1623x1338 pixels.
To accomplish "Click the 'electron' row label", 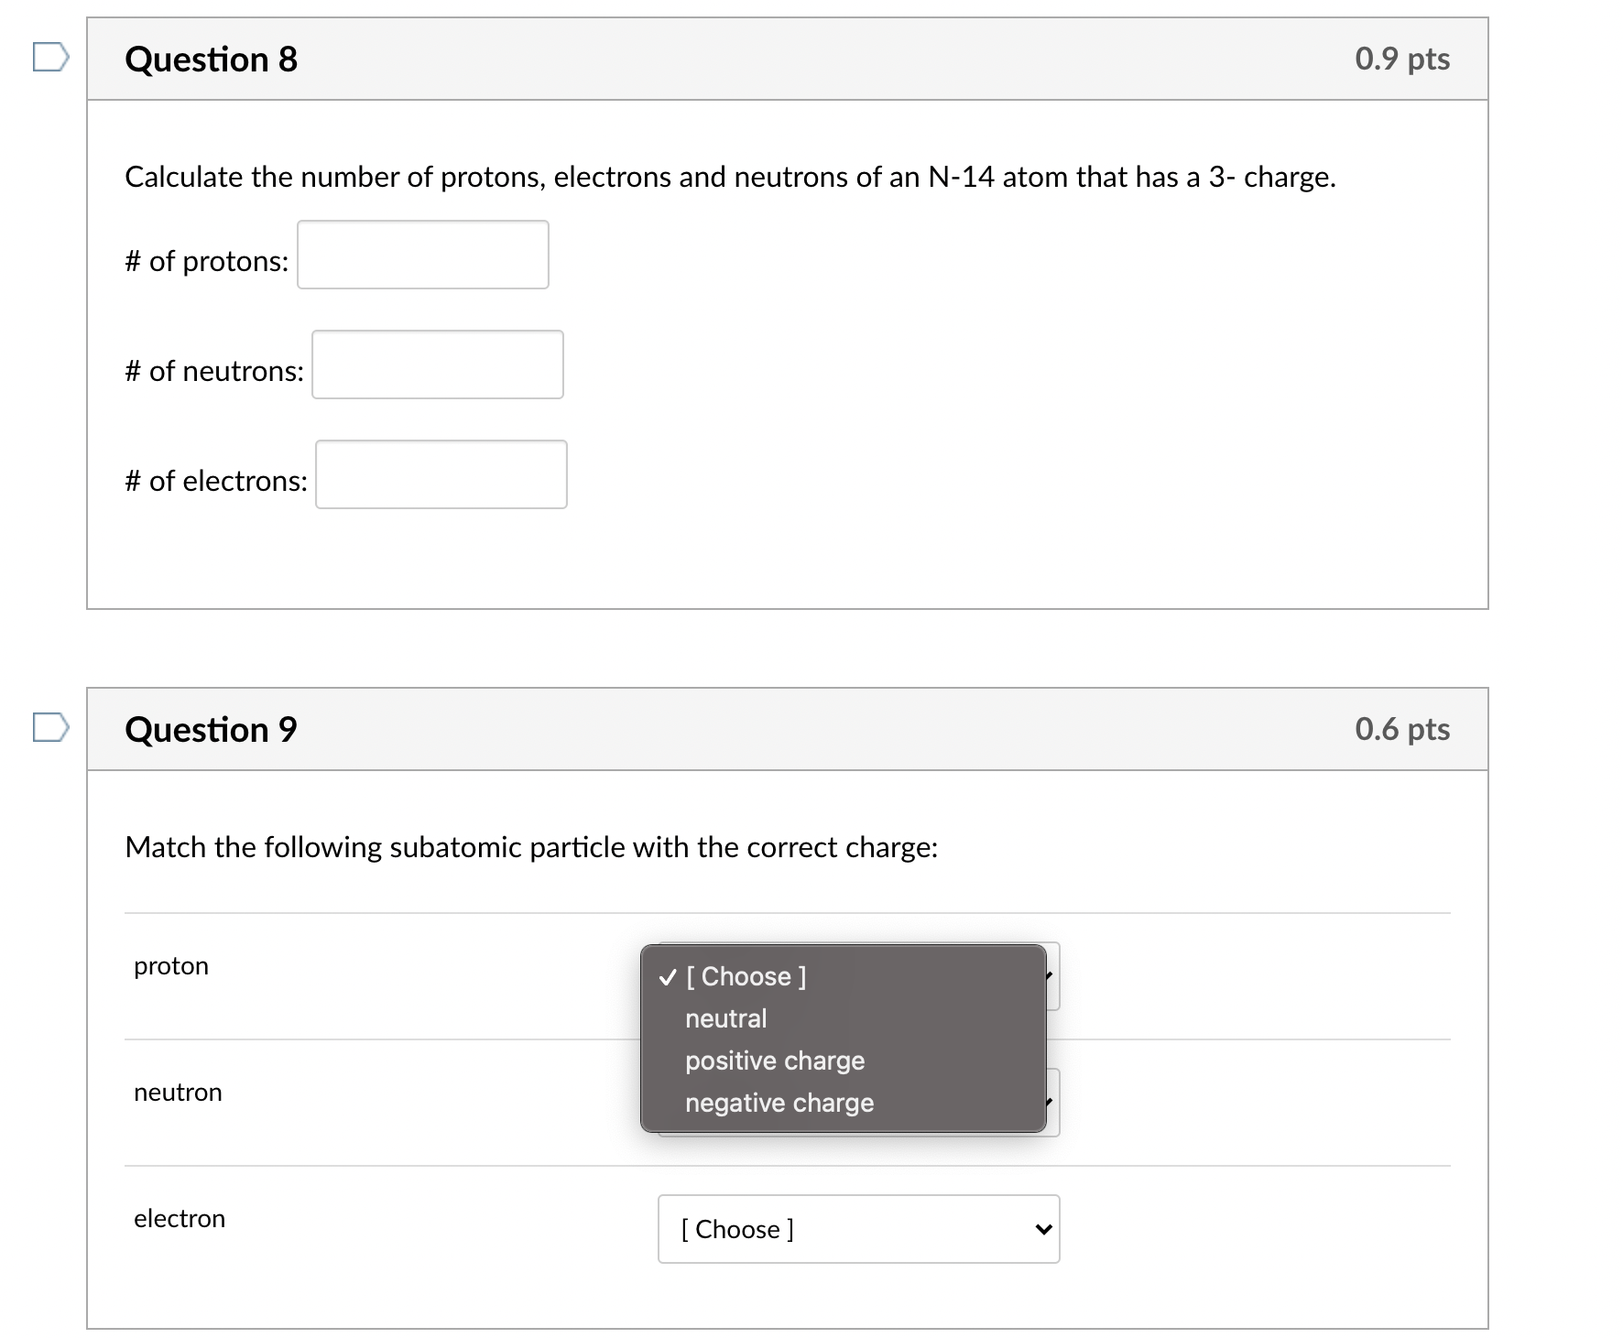I will click(x=180, y=1219).
